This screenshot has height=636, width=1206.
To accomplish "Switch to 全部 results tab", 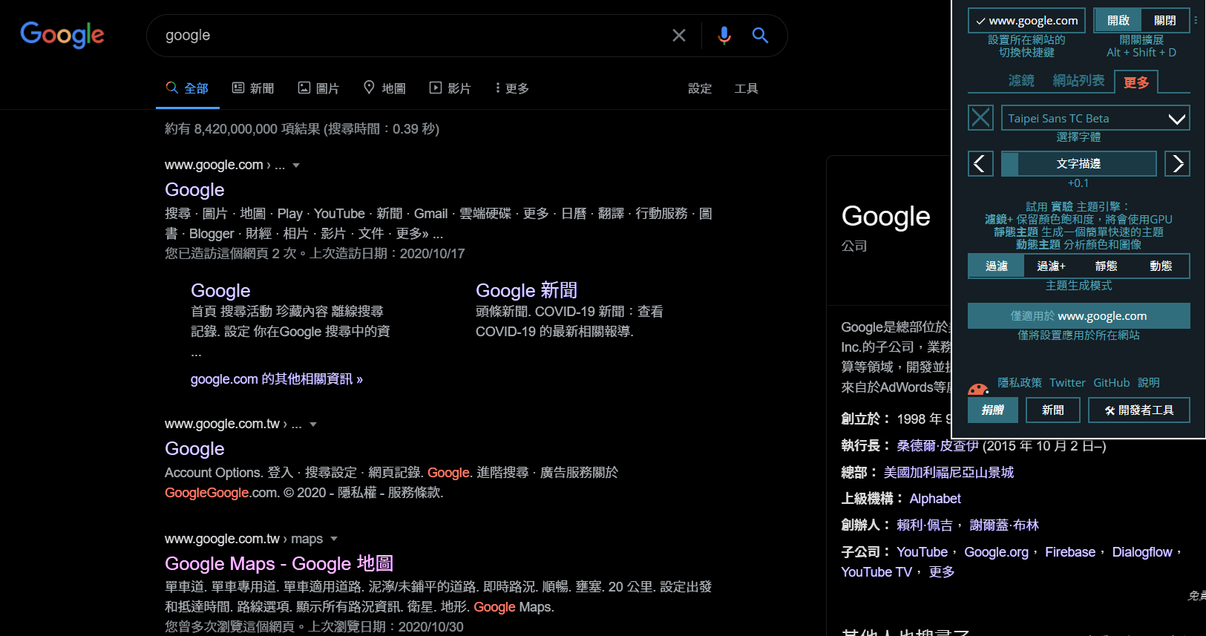I will click(x=187, y=88).
